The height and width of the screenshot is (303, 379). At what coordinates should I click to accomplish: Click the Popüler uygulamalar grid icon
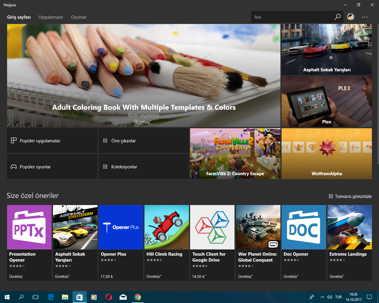pyautogui.click(x=14, y=141)
